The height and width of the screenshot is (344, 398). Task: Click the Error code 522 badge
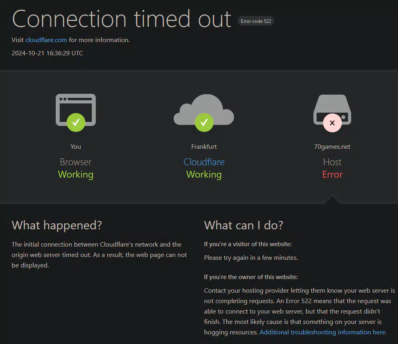256,21
